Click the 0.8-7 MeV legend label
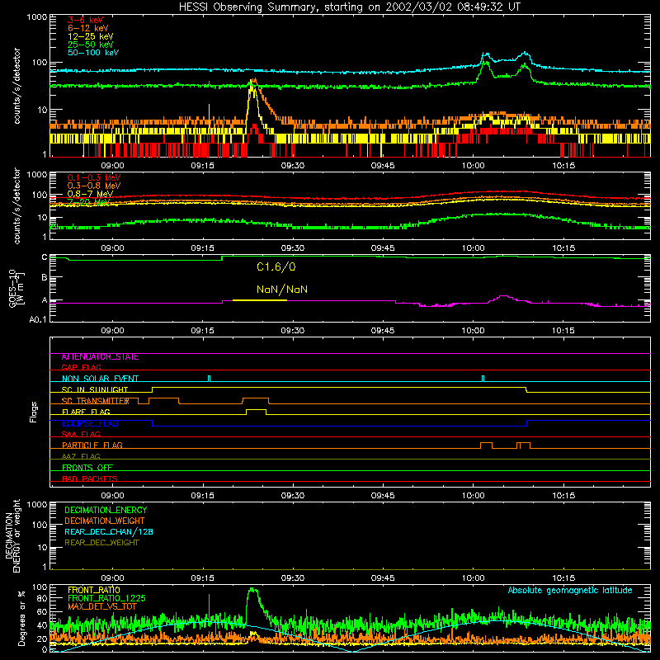 tap(90, 194)
